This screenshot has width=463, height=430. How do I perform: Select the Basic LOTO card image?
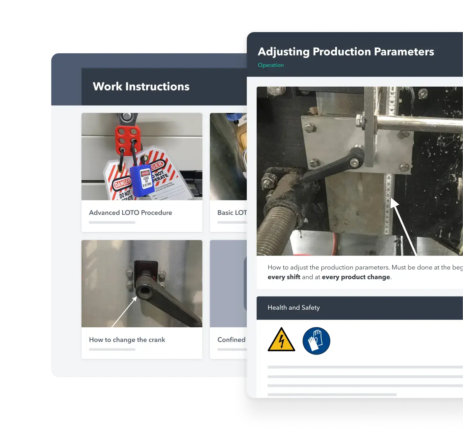point(228,157)
